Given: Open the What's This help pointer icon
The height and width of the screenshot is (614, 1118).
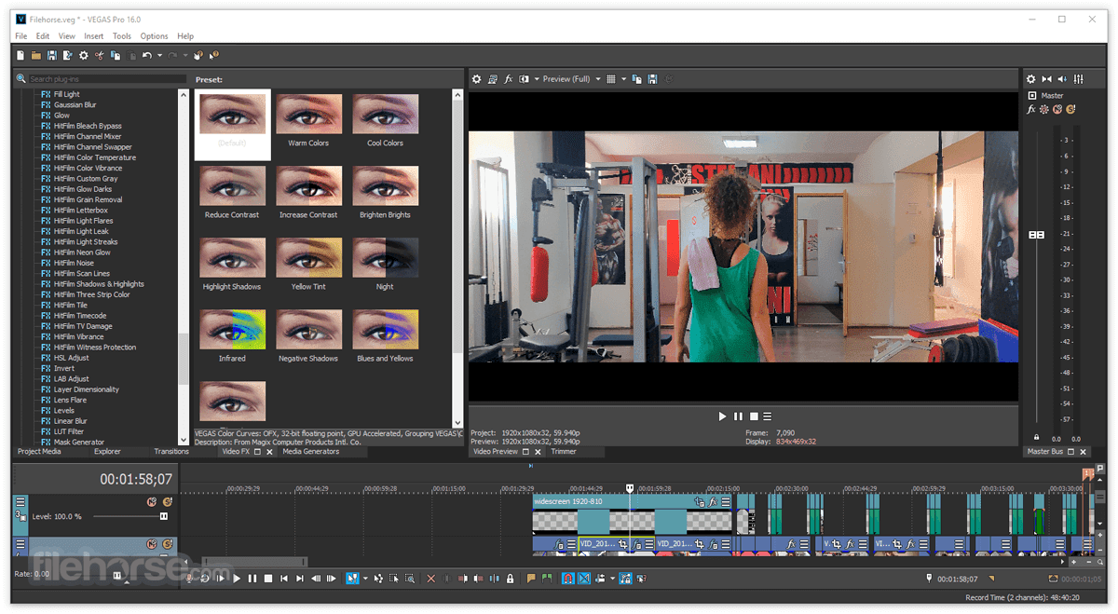Looking at the screenshot, I should (214, 56).
